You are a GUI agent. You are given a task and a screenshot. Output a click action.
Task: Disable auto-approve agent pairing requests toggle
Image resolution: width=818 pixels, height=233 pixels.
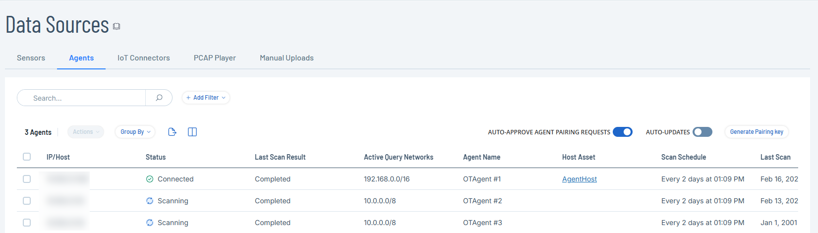coord(622,132)
